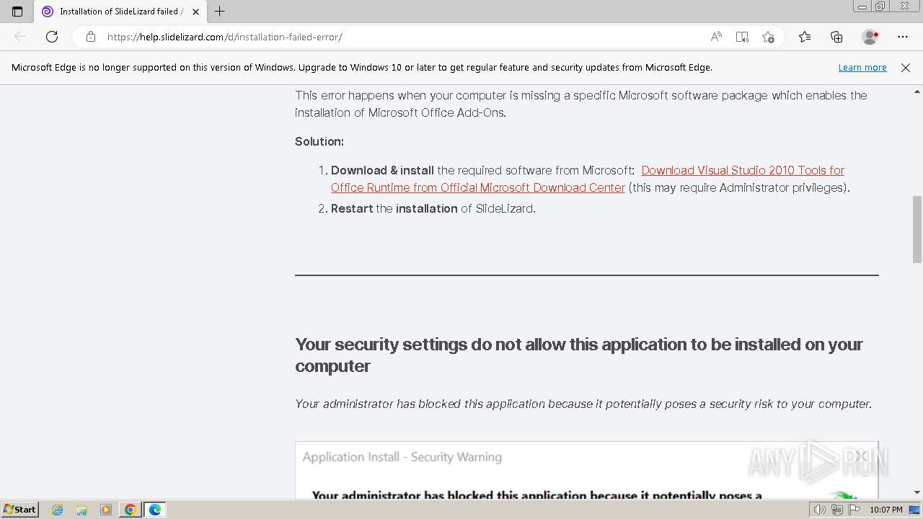Open the Windows Start button
The height and width of the screenshot is (519, 923).
coord(19,509)
